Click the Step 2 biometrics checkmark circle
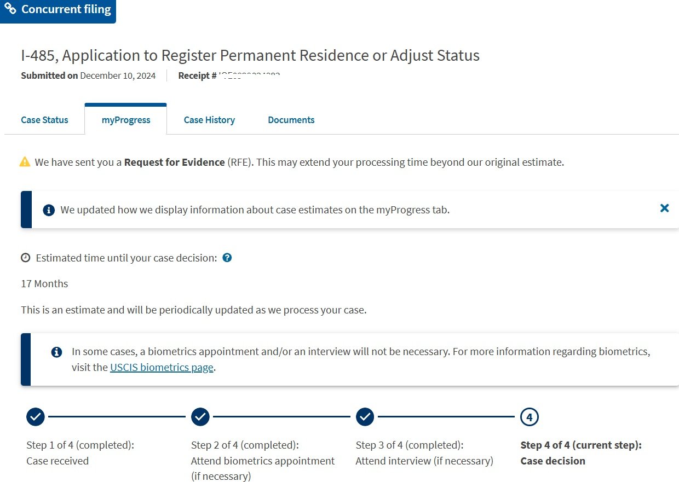Viewport: 679px width, 482px height. (200, 417)
